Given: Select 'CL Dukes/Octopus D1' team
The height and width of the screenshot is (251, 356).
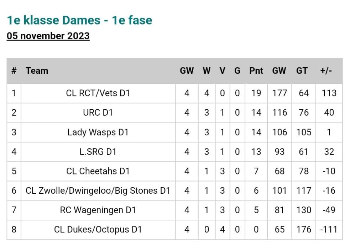Looking at the screenshot, I should pyautogui.click(x=98, y=229).
